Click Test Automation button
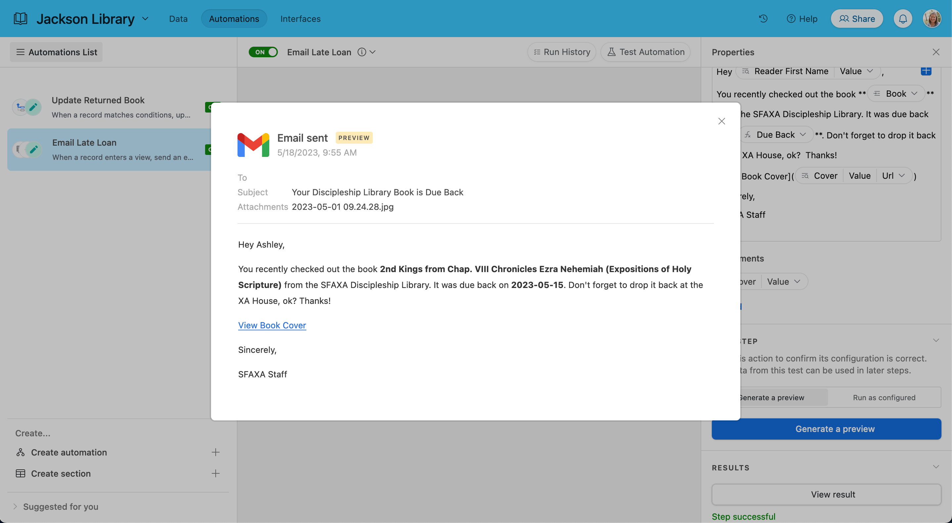952x523 pixels. coord(645,52)
